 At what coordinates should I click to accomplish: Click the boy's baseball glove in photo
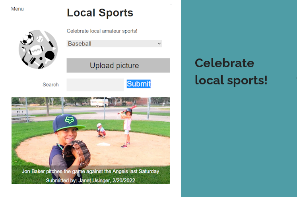[77, 153]
